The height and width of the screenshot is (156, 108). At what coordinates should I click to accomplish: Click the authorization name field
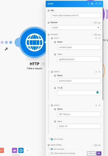tap(79, 81)
